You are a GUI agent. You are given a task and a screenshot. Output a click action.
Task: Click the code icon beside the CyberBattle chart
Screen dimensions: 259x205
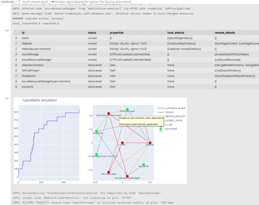point(7,98)
